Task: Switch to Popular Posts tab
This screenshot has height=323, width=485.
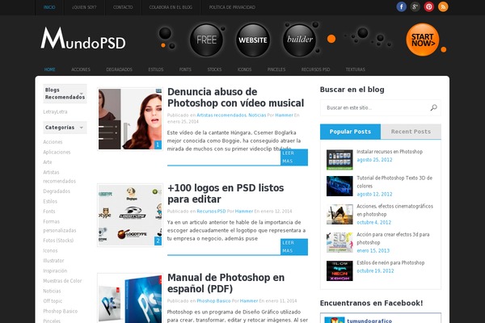Action: pos(350,132)
